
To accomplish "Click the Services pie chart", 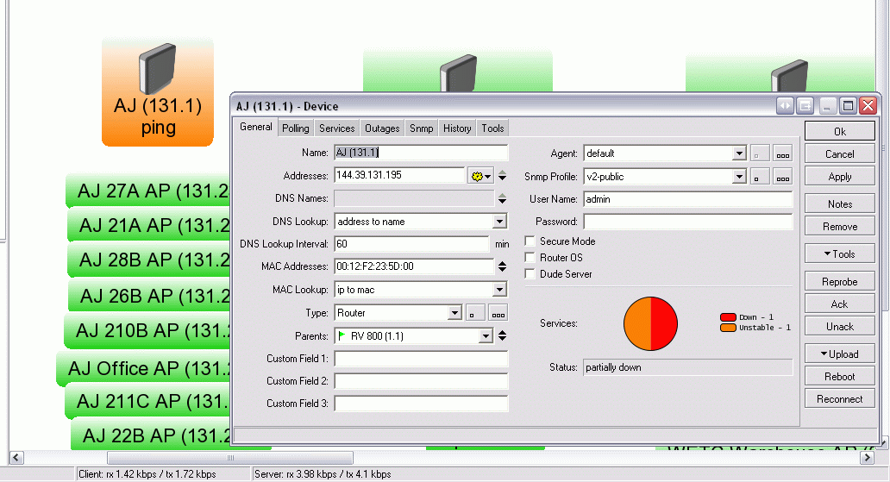I will click(x=650, y=323).
